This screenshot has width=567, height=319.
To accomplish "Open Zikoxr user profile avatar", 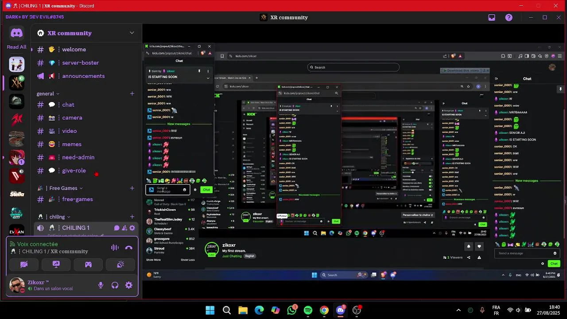I will pyautogui.click(x=17, y=285).
